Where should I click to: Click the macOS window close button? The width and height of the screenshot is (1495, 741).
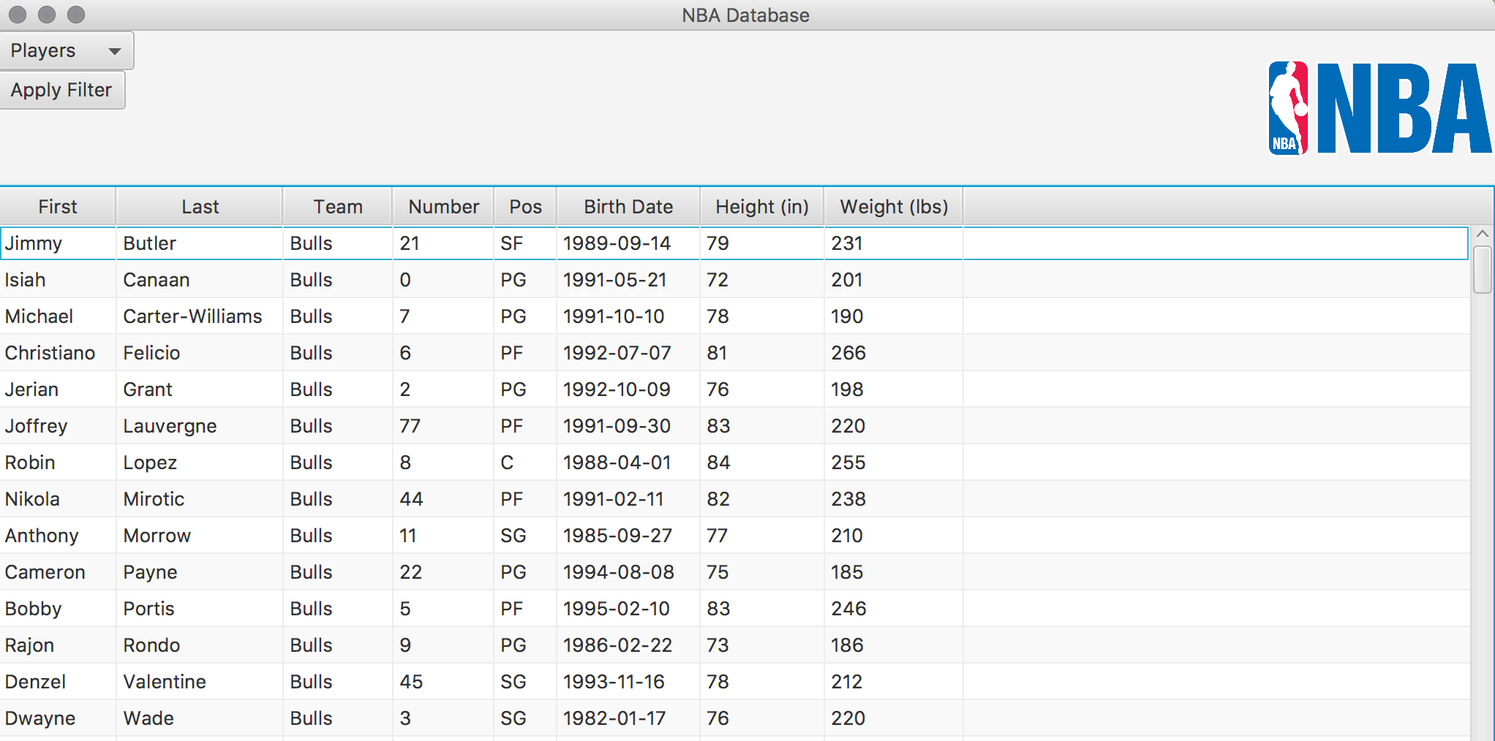[x=18, y=15]
